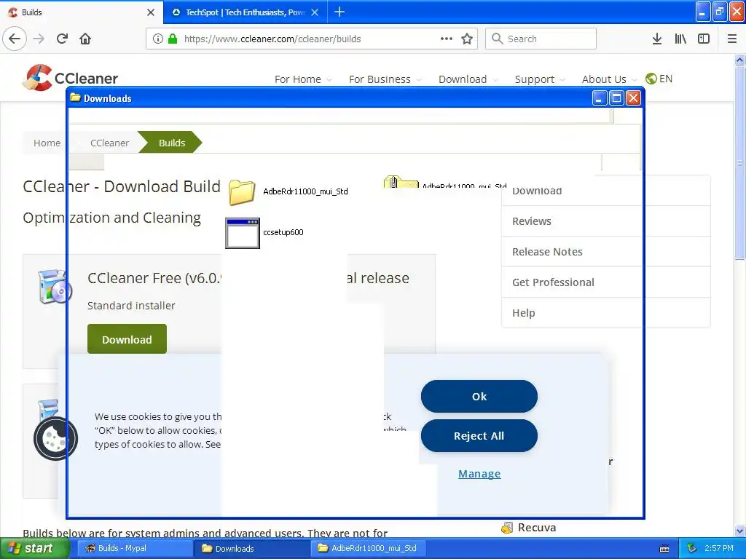This screenshot has height=559, width=746.
Task: Expand the For Business menu
Action: (x=385, y=79)
